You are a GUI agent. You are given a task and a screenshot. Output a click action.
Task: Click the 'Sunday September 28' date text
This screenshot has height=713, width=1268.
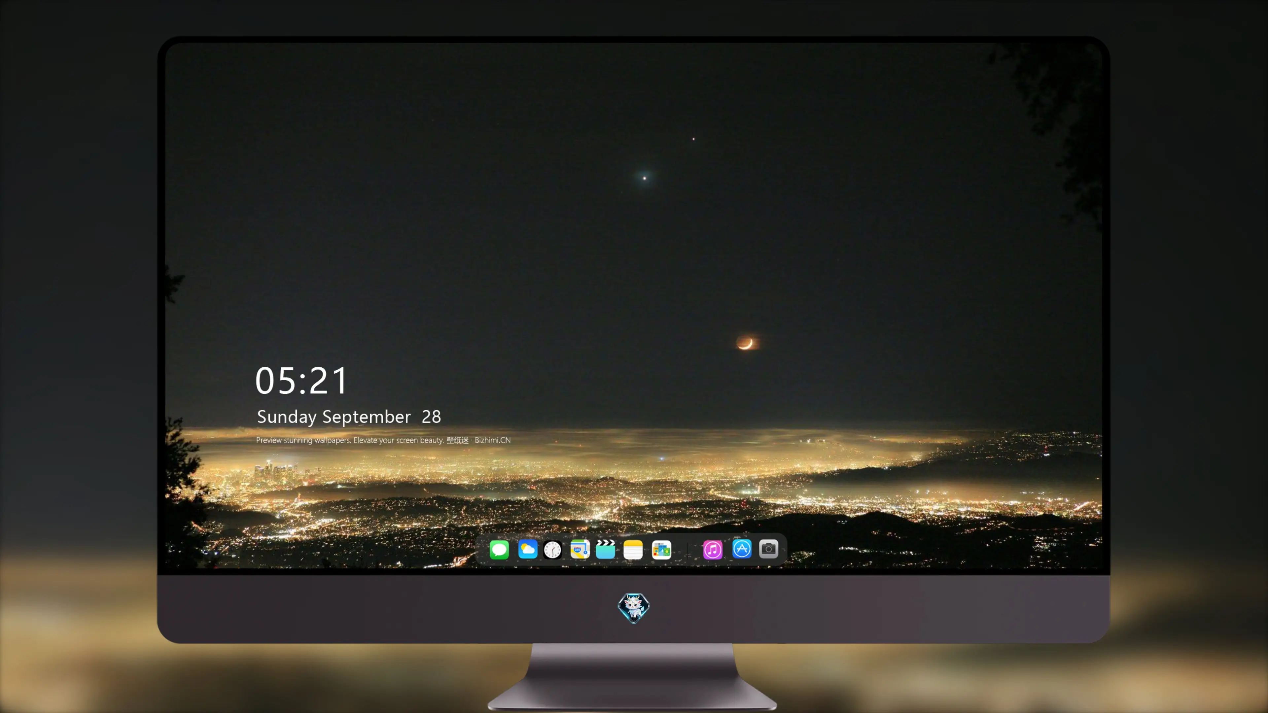349,417
